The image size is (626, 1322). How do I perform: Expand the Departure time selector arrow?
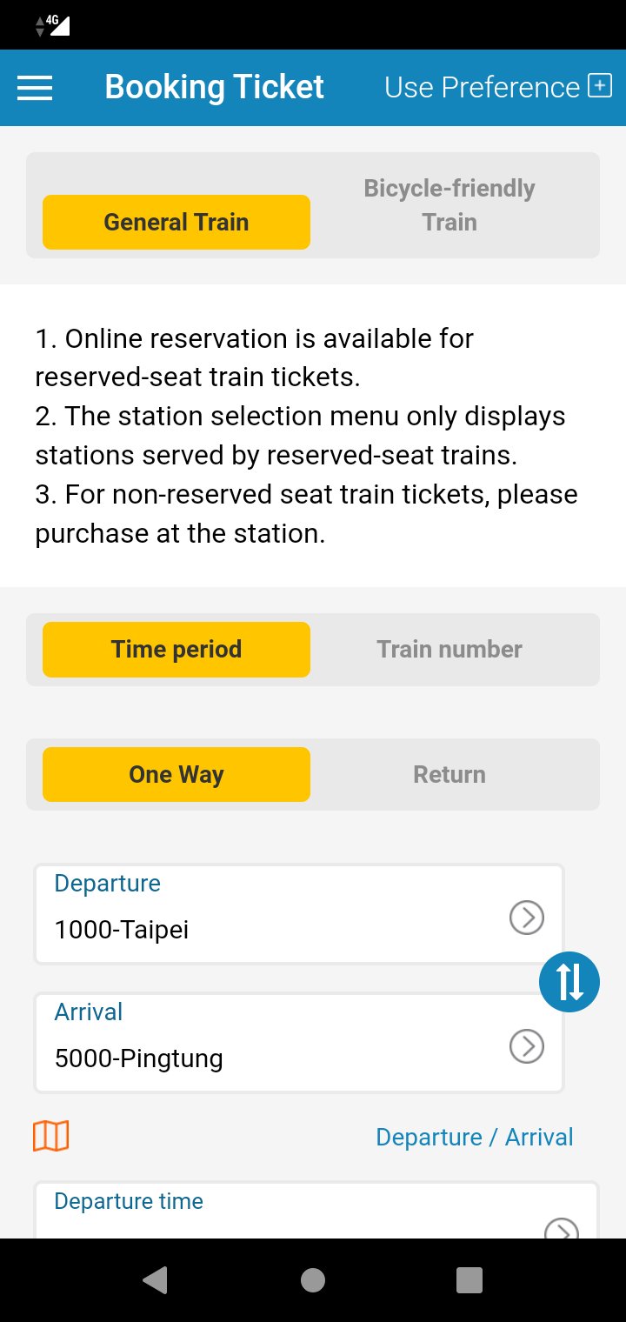[561, 1230]
